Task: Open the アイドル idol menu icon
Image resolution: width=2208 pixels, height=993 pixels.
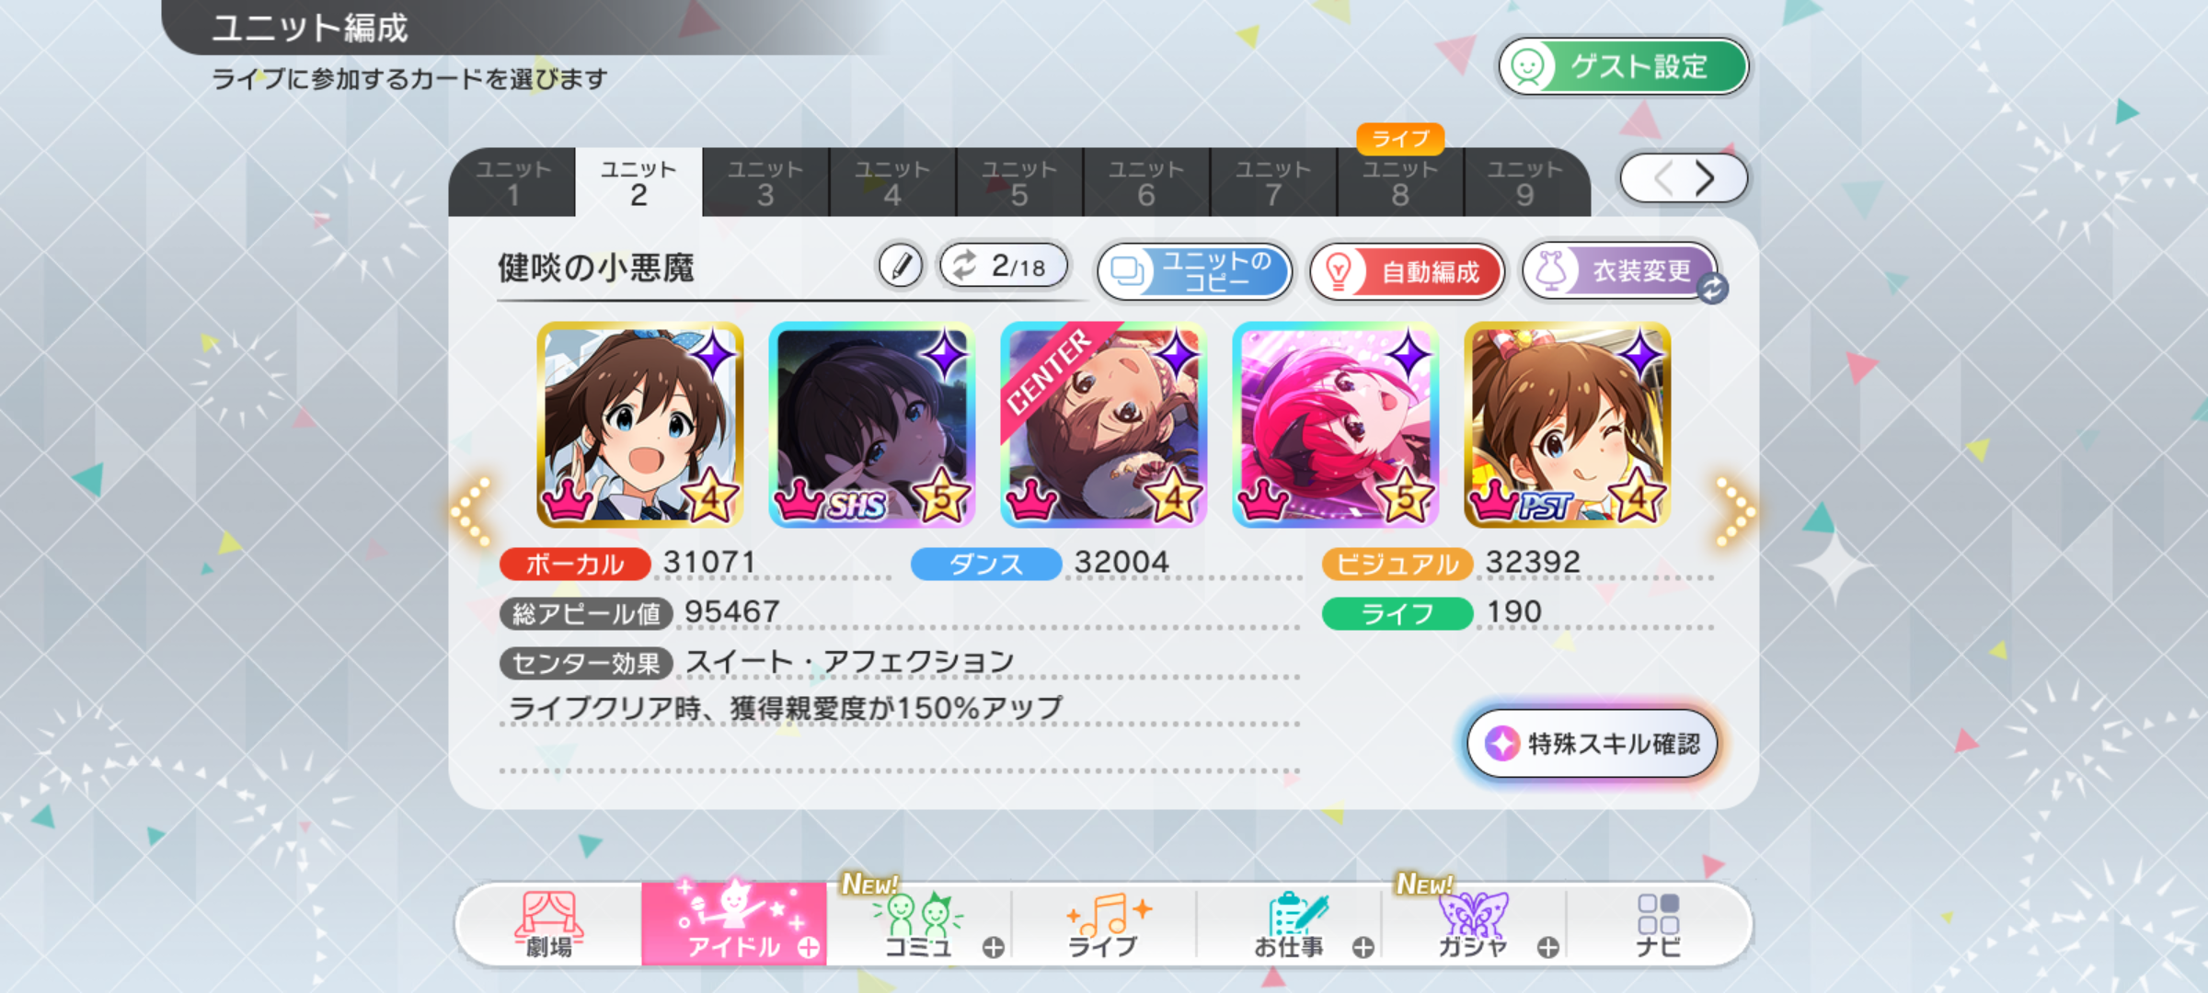Action: pos(733,922)
